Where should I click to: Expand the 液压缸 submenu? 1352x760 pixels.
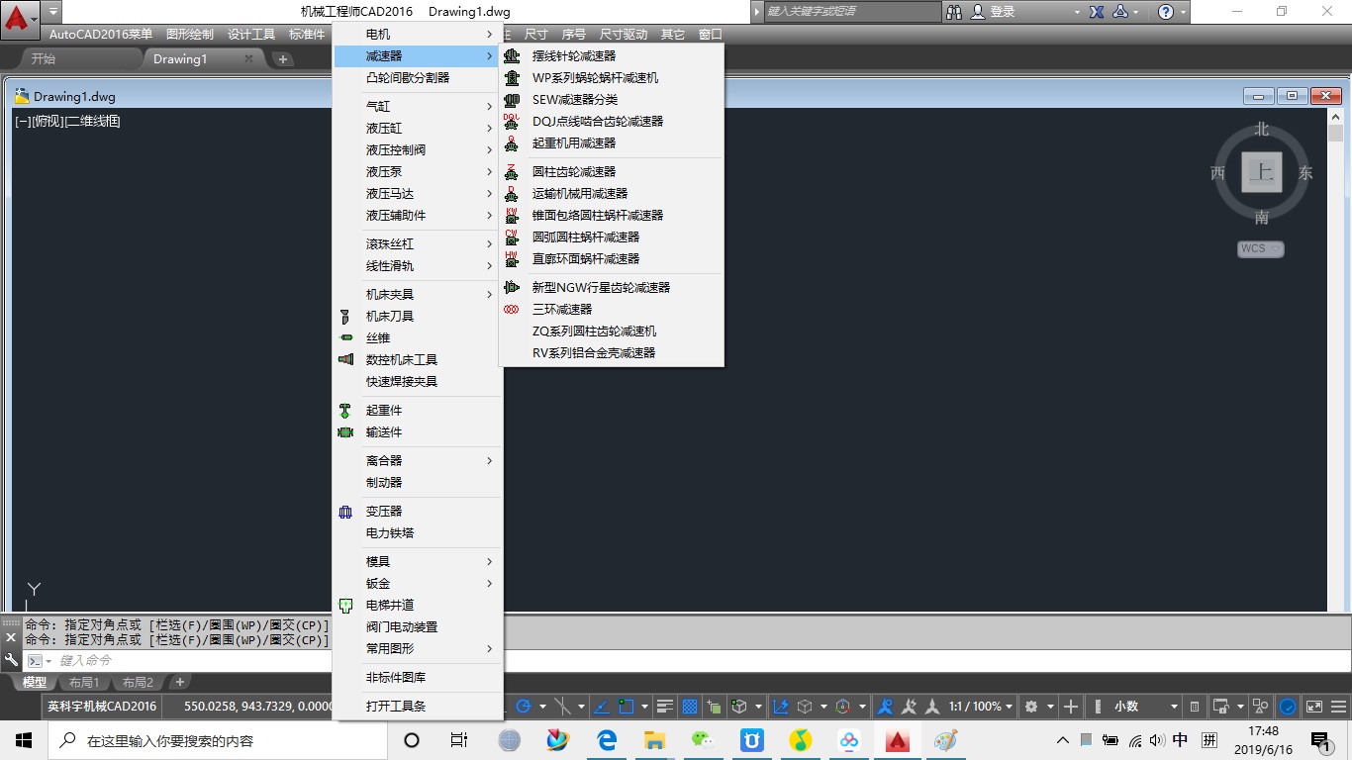418,129
